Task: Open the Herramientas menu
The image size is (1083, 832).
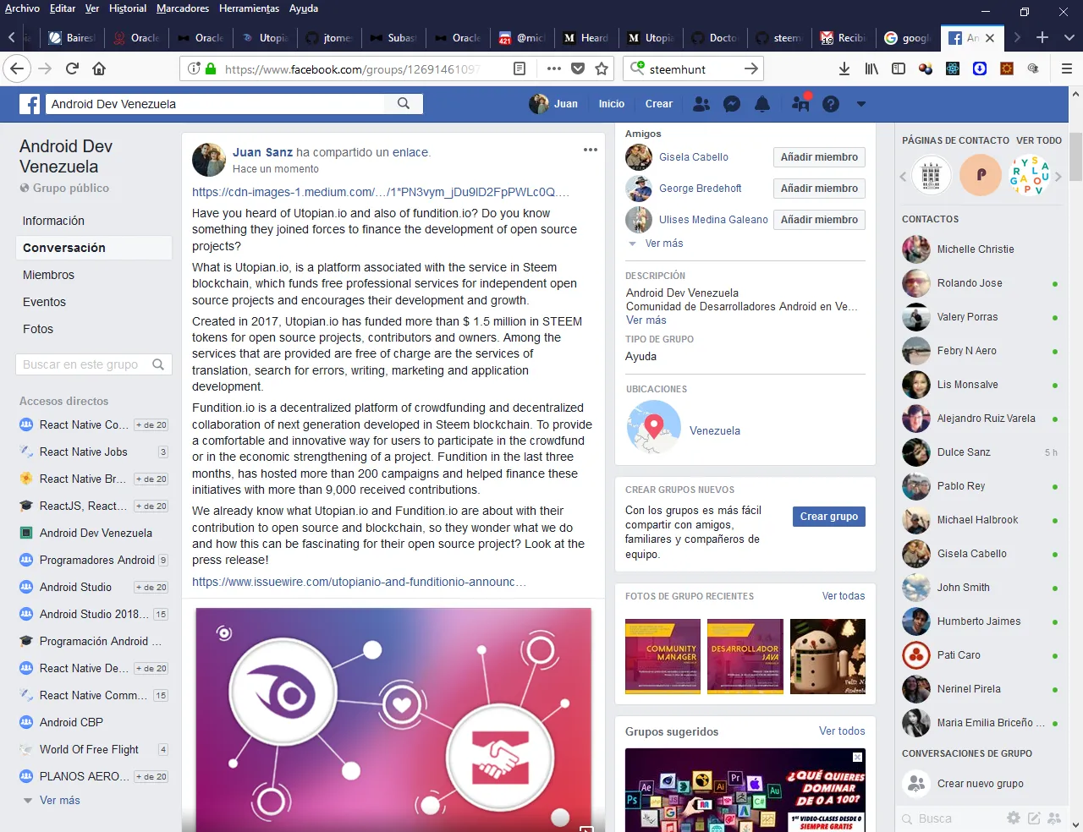Action: 249,8
